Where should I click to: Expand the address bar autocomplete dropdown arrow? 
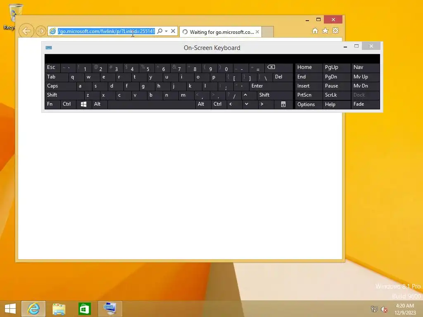click(166, 31)
